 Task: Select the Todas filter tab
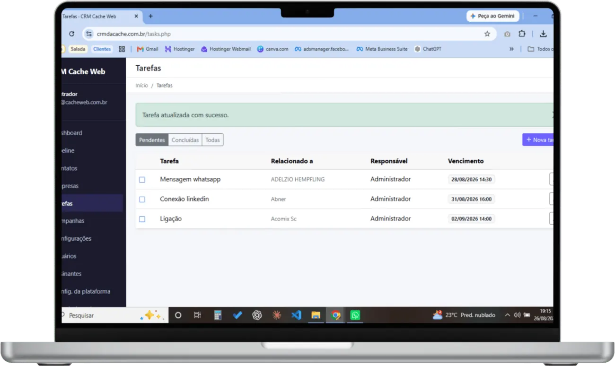click(x=212, y=140)
